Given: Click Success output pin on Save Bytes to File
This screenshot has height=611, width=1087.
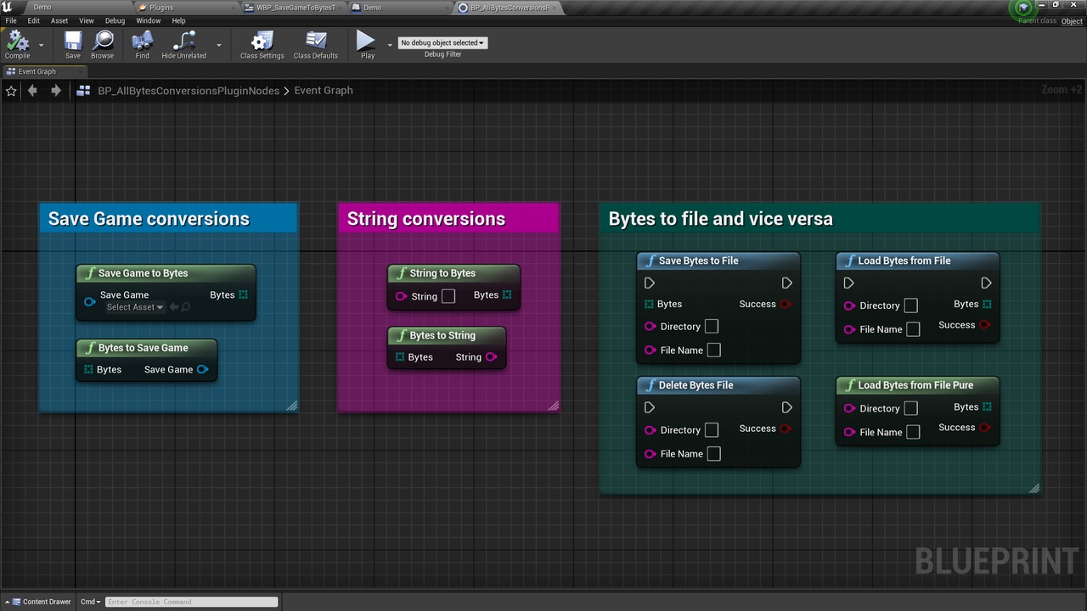Looking at the screenshot, I should click(786, 304).
